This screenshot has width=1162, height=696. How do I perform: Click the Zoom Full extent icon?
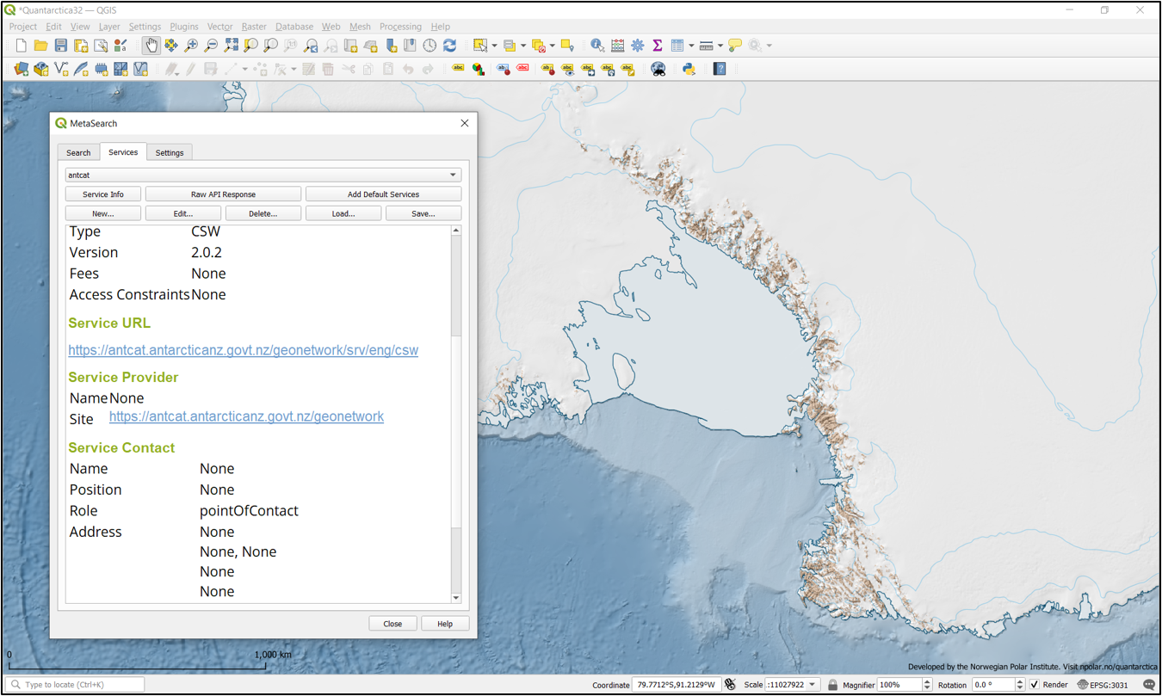pyautogui.click(x=231, y=46)
